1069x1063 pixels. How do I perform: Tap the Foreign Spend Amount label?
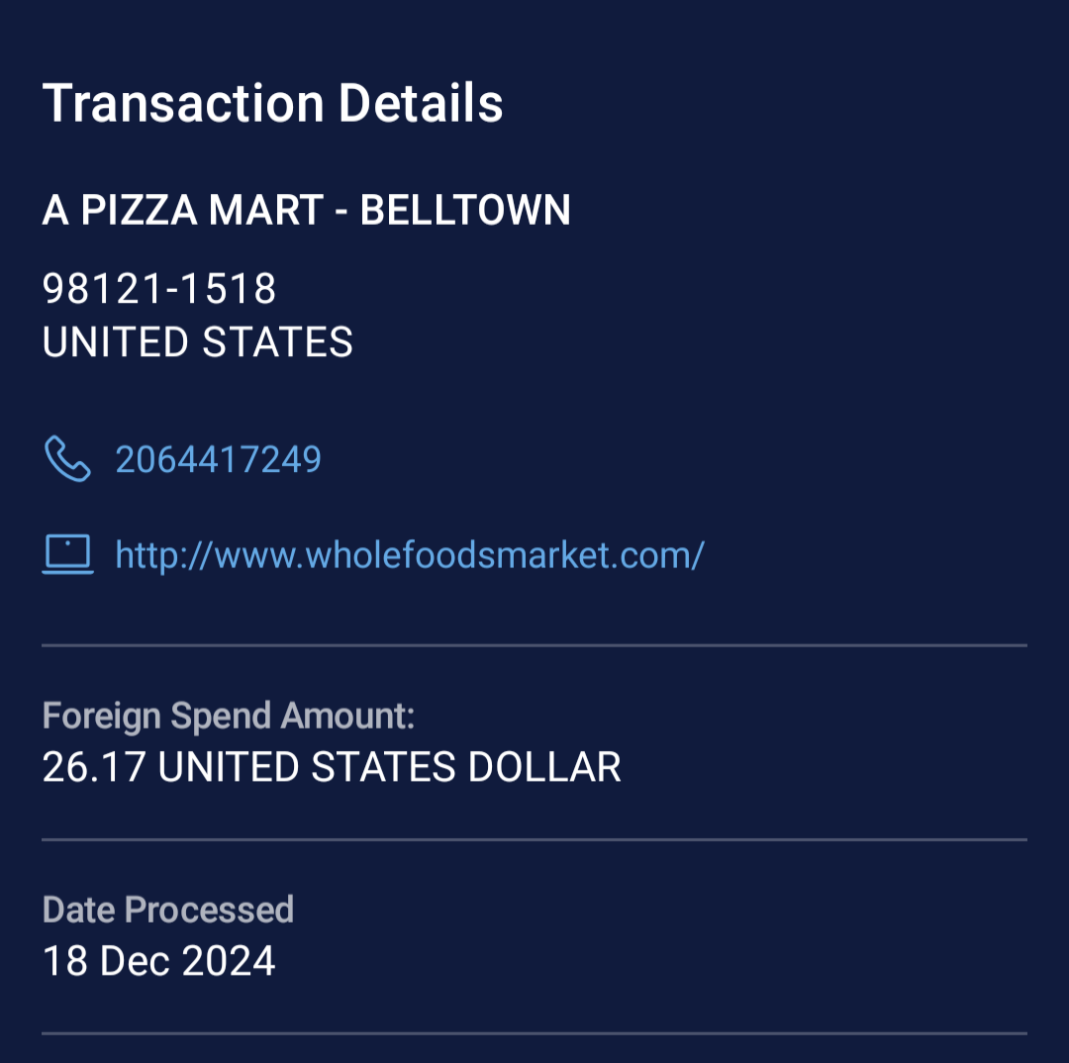(x=228, y=716)
